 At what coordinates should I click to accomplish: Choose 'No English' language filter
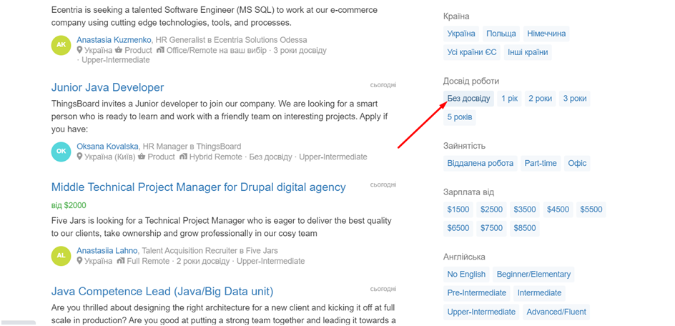tap(466, 275)
